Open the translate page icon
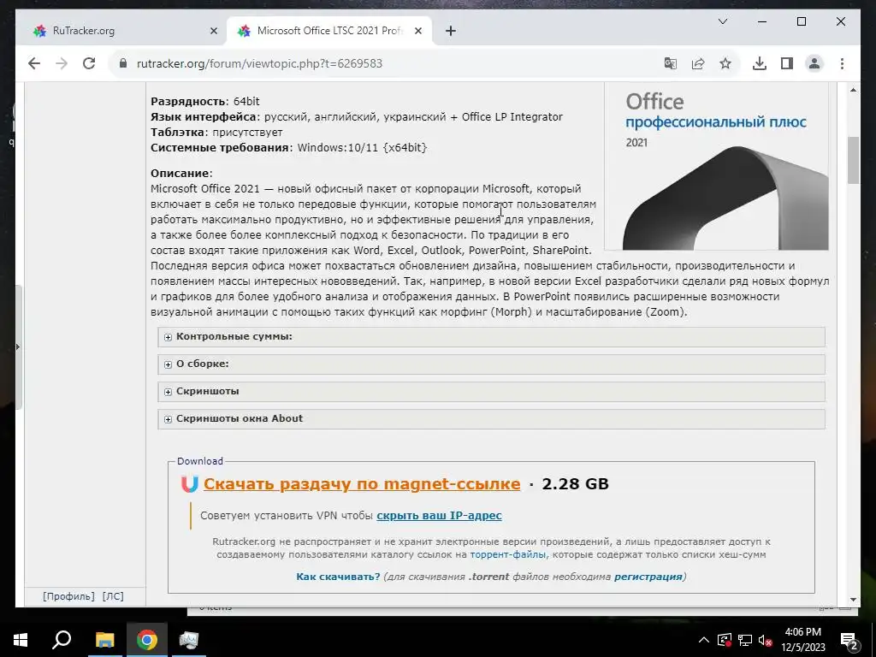Screen dimensions: 876x657 pos(671,63)
